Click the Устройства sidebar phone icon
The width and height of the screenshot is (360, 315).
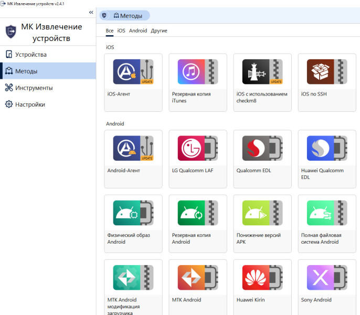(9, 54)
